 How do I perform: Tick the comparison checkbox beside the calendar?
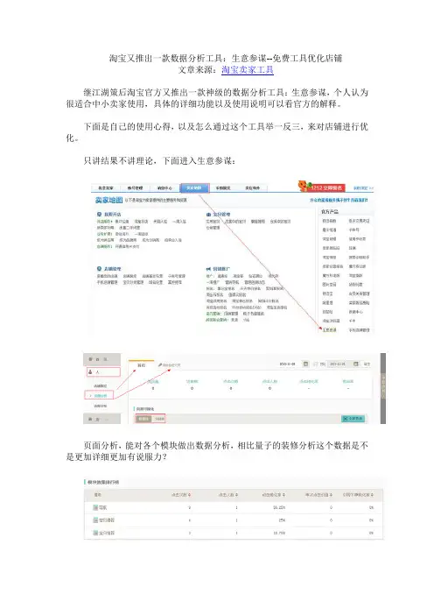(x=316, y=364)
